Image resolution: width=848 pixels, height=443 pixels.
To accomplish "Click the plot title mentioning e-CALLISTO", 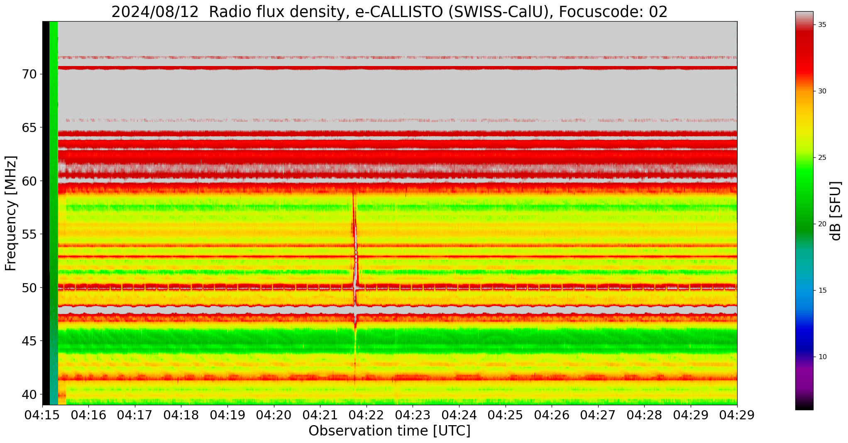I will tap(389, 11).
